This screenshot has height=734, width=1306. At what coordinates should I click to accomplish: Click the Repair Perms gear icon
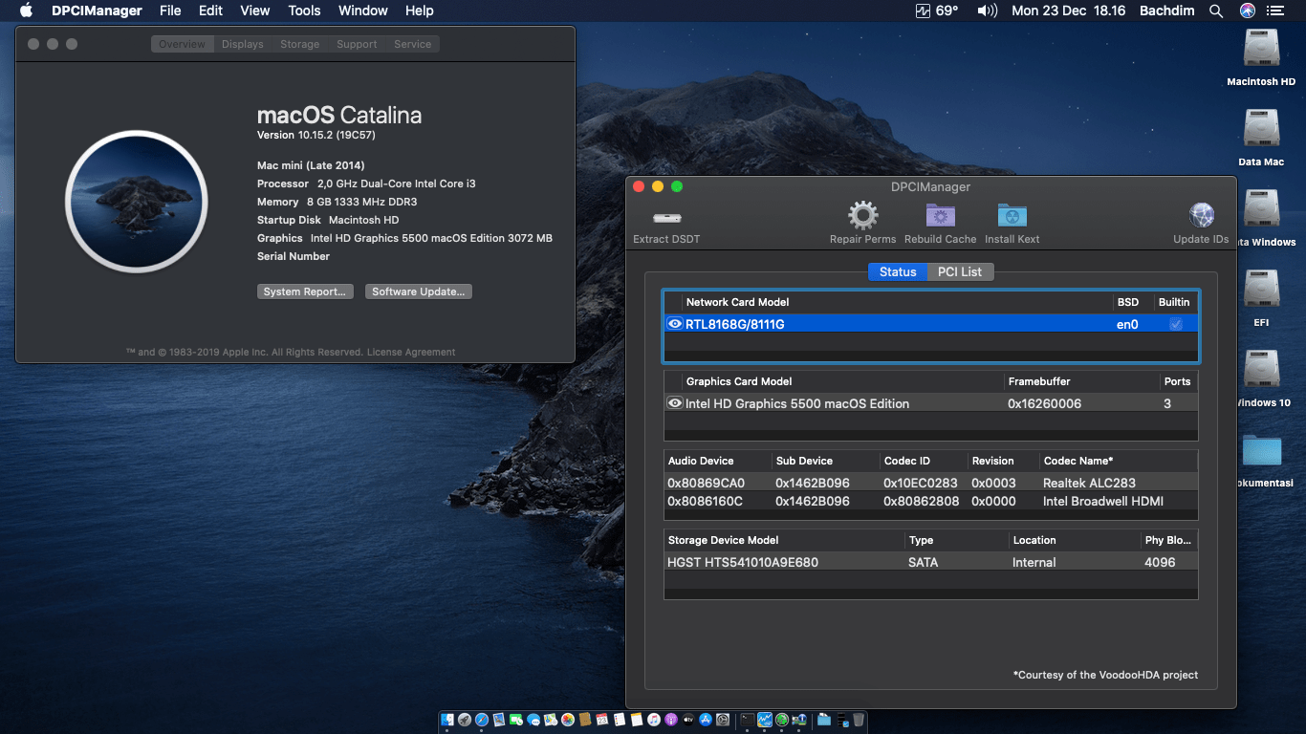[862, 216]
